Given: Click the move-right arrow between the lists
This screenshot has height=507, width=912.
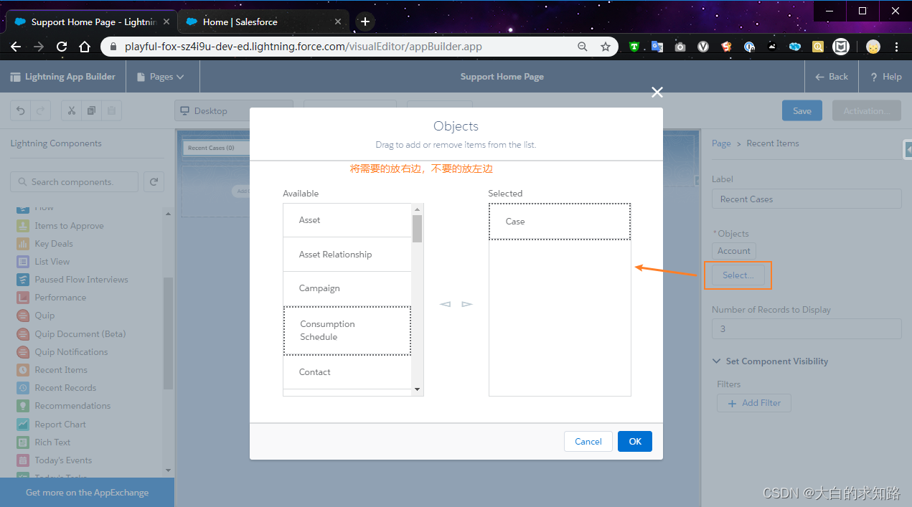Looking at the screenshot, I should coord(467,304).
